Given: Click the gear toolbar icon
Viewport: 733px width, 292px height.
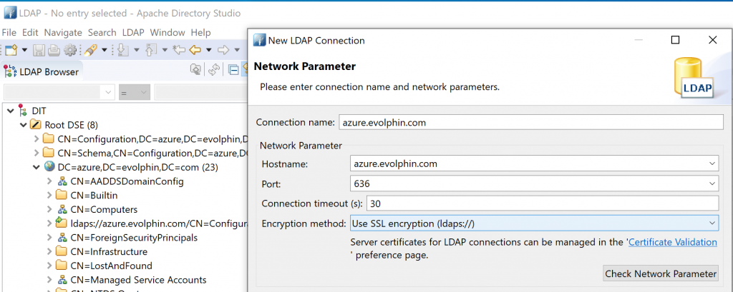Looking at the screenshot, I should pyautogui.click(x=70, y=50).
